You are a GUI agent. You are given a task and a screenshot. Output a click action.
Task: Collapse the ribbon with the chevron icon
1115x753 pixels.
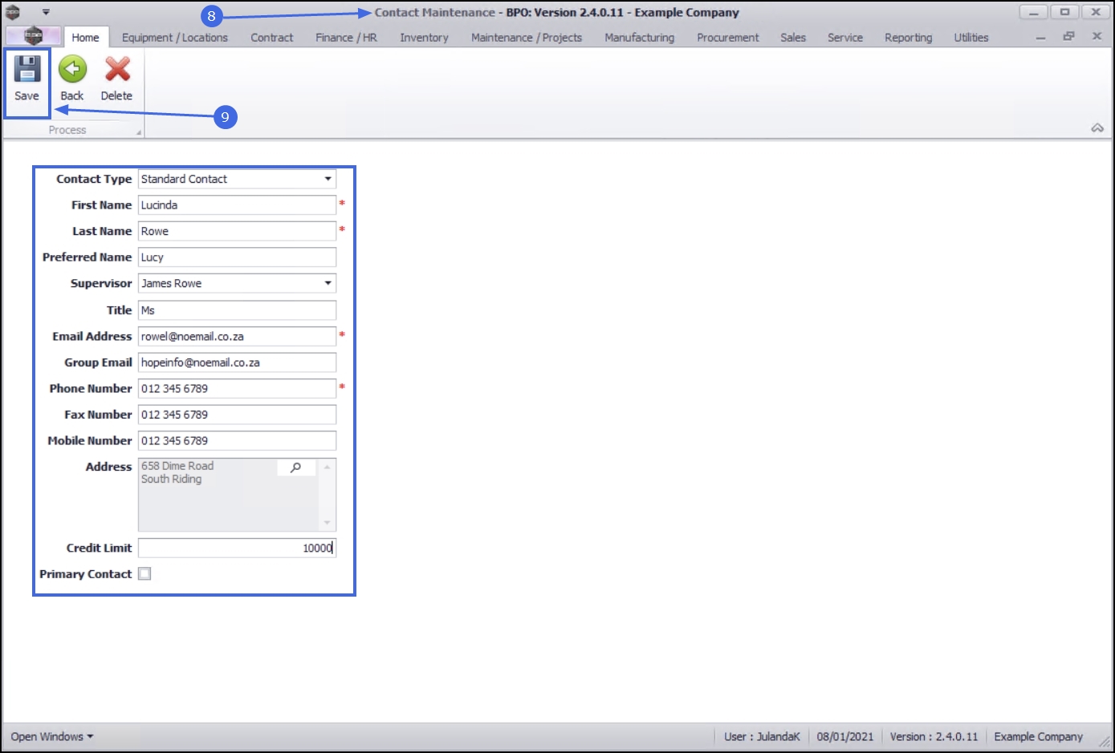[x=1097, y=128]
